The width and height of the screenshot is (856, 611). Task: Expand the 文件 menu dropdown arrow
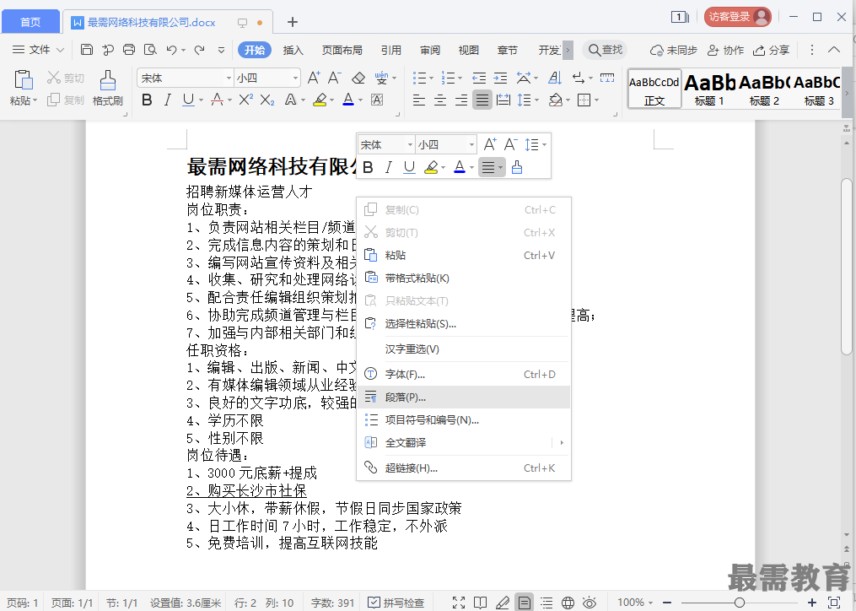coord(60,50)
